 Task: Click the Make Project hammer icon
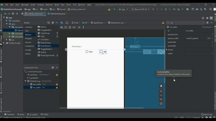pyautogui.click(x=114, y=9)
